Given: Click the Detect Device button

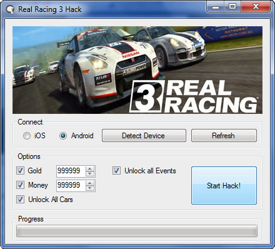Looking at the screenshot, I should click(144, 136).
